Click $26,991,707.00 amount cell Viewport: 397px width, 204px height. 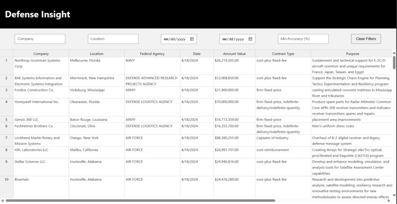[234, 152]
